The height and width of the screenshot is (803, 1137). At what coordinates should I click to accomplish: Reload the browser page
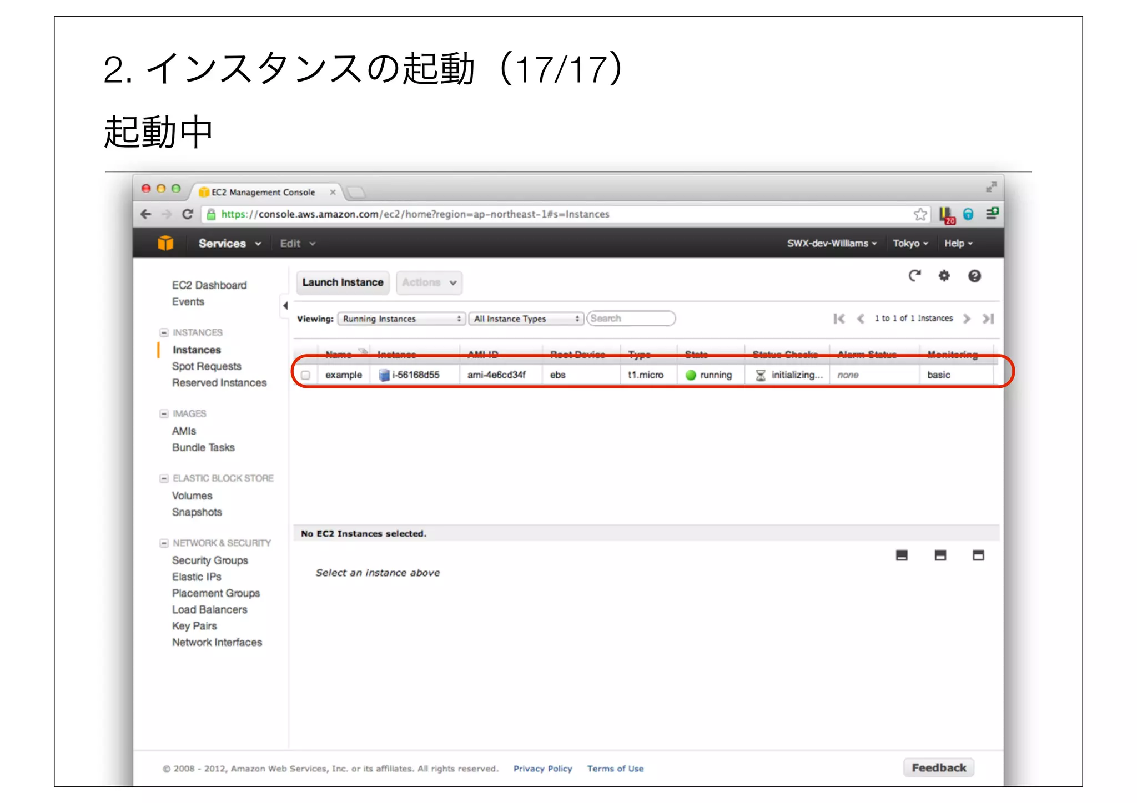[188, 214]
